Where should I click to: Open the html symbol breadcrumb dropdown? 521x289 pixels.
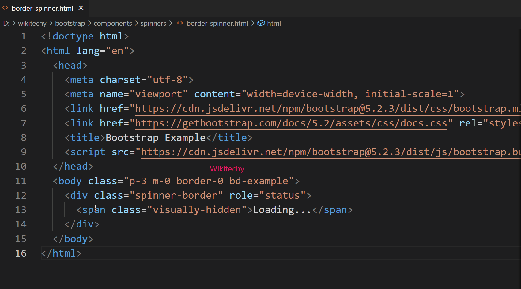tap(274, 23)
